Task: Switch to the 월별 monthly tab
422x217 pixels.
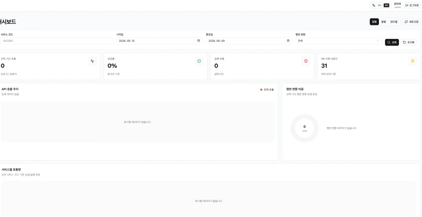Action: pos(384,22)
